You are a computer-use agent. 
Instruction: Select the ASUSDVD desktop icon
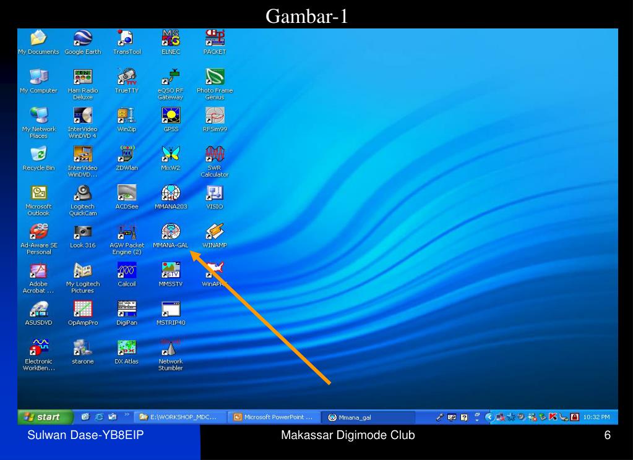tap(38, 313)
